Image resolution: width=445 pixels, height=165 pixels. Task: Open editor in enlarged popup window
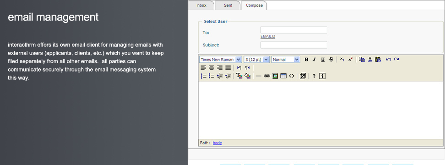tap(303, 76)
